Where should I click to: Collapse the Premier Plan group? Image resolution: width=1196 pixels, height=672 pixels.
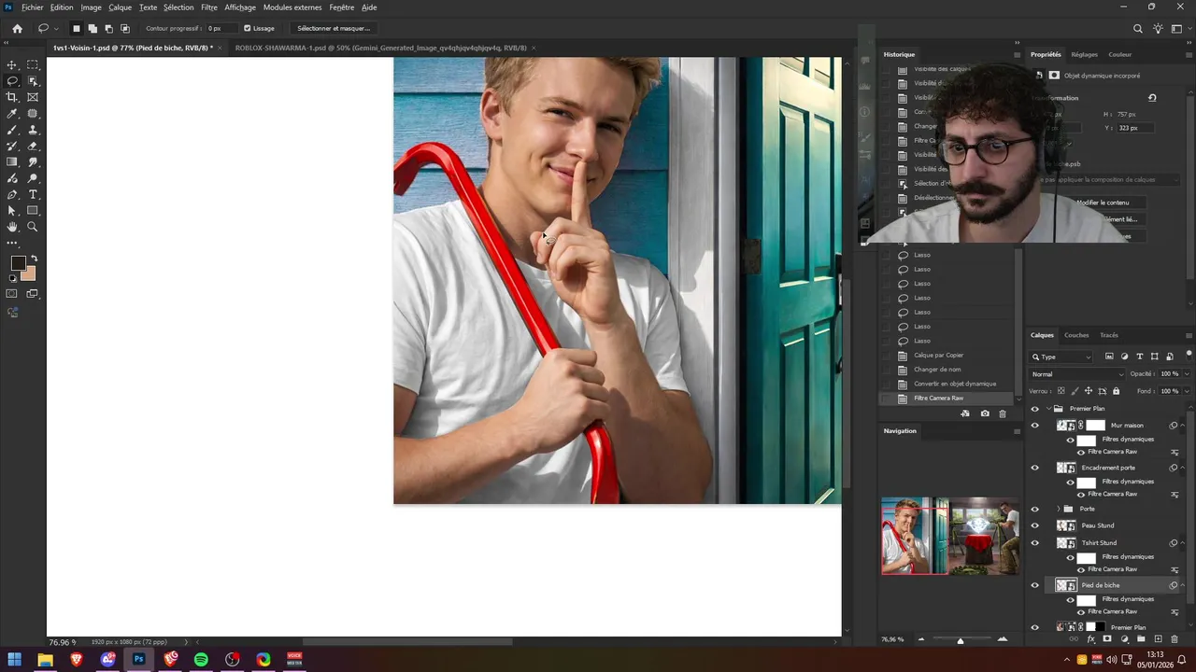(1047, 409)
